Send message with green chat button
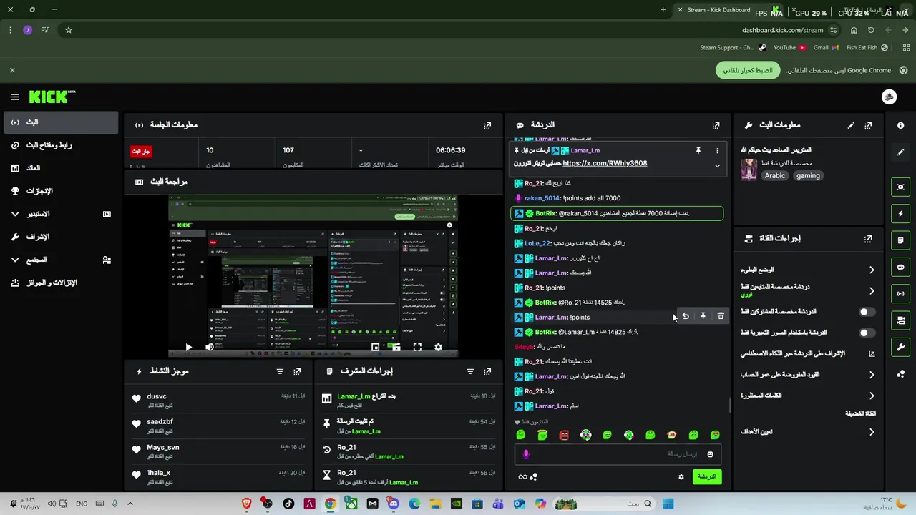This screenshot has height=515, width=916. tap(707, 477)
